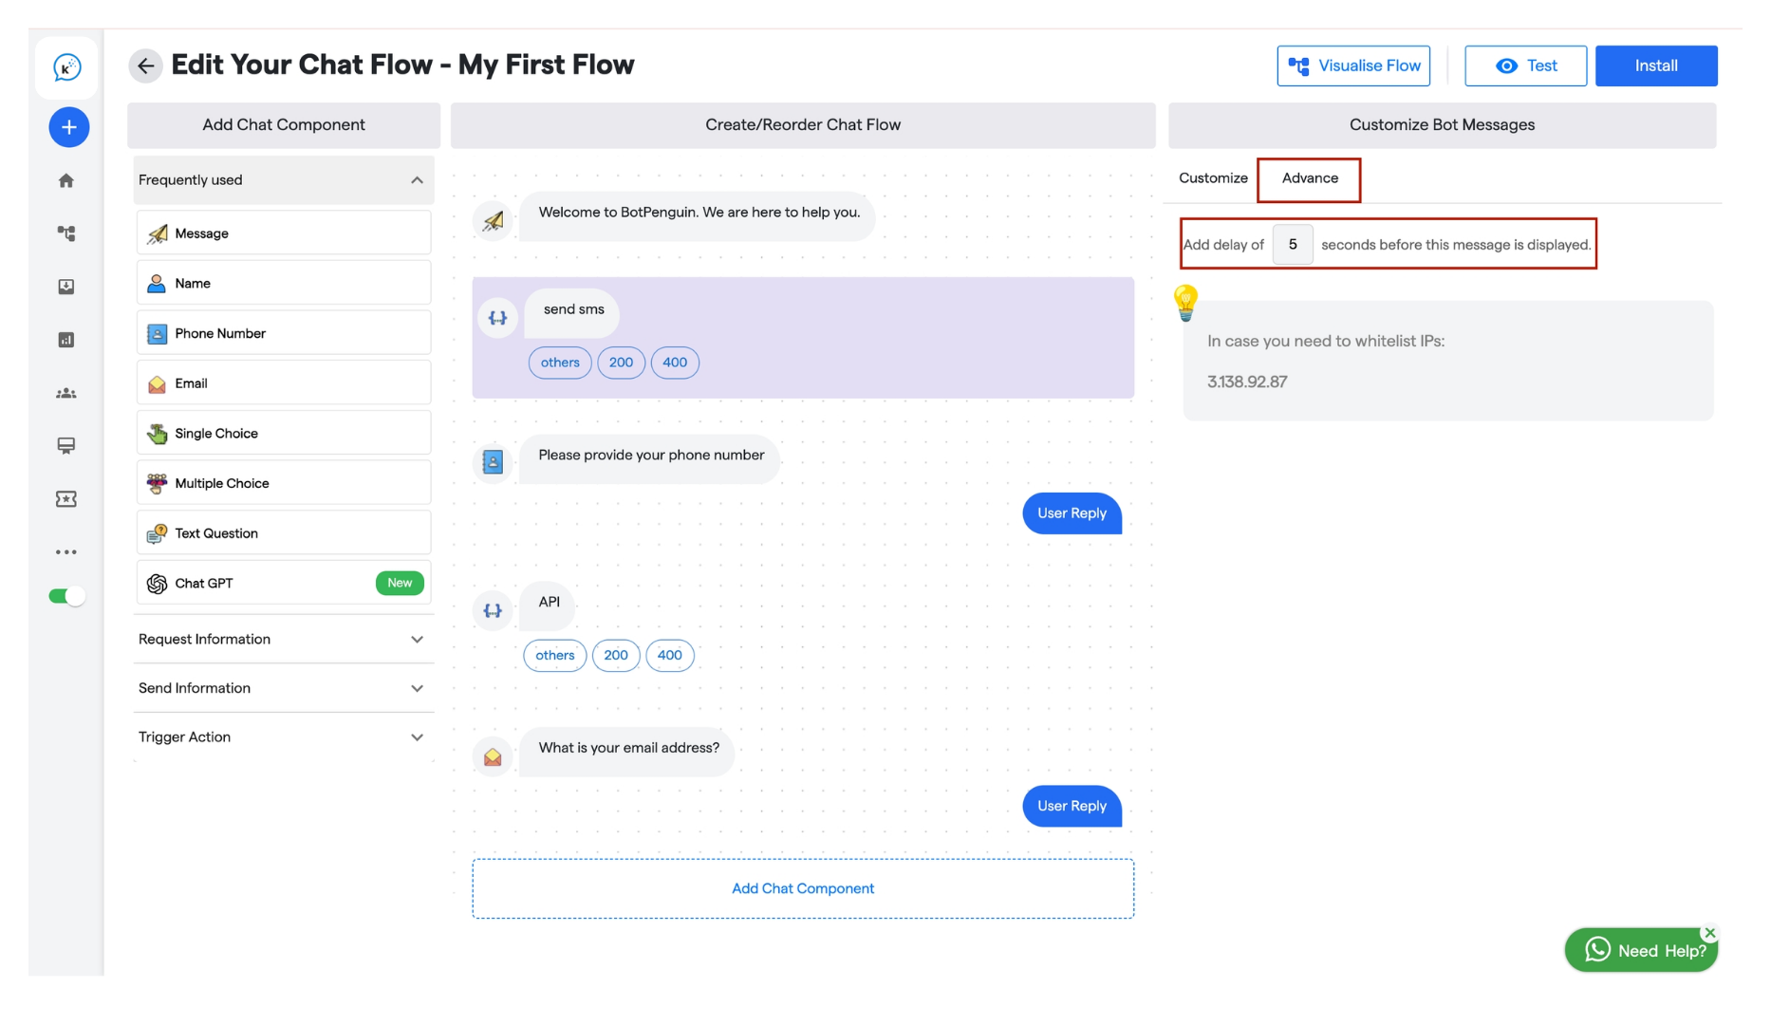Viewport: 1771px width, 1025px height.
Task: Open the analytics chart sidebar icon
Action: pyautogui.click(x=65, y=340)
